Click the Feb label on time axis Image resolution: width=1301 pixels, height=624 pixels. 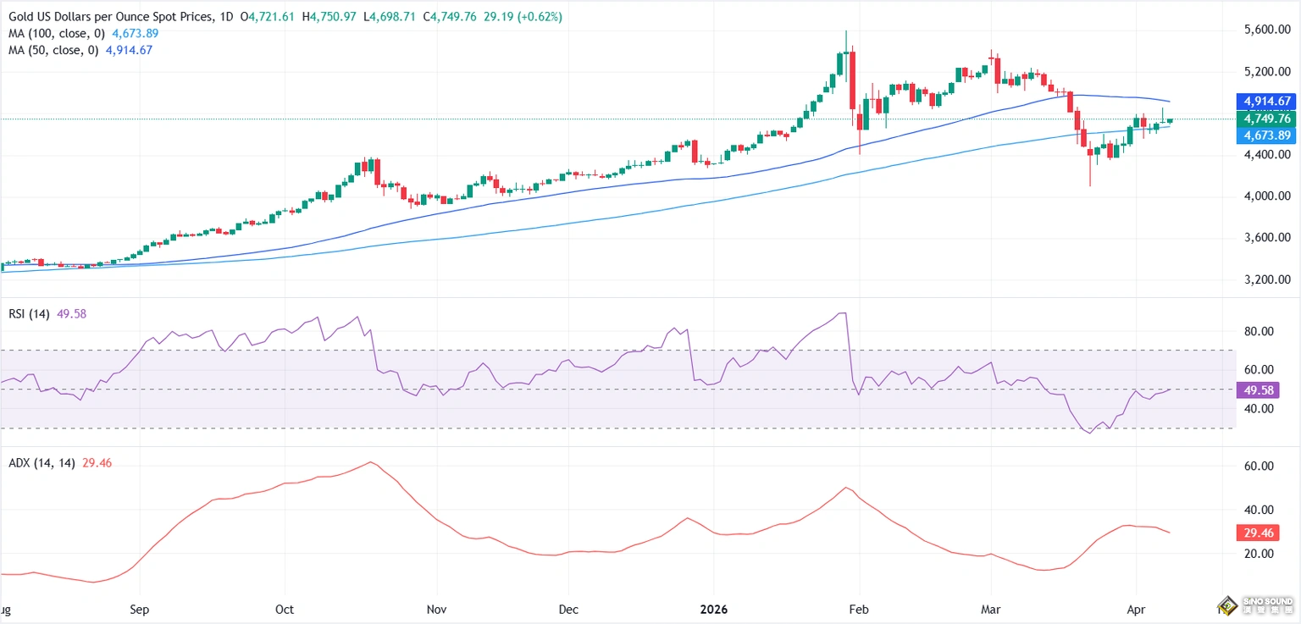point(860,609)
